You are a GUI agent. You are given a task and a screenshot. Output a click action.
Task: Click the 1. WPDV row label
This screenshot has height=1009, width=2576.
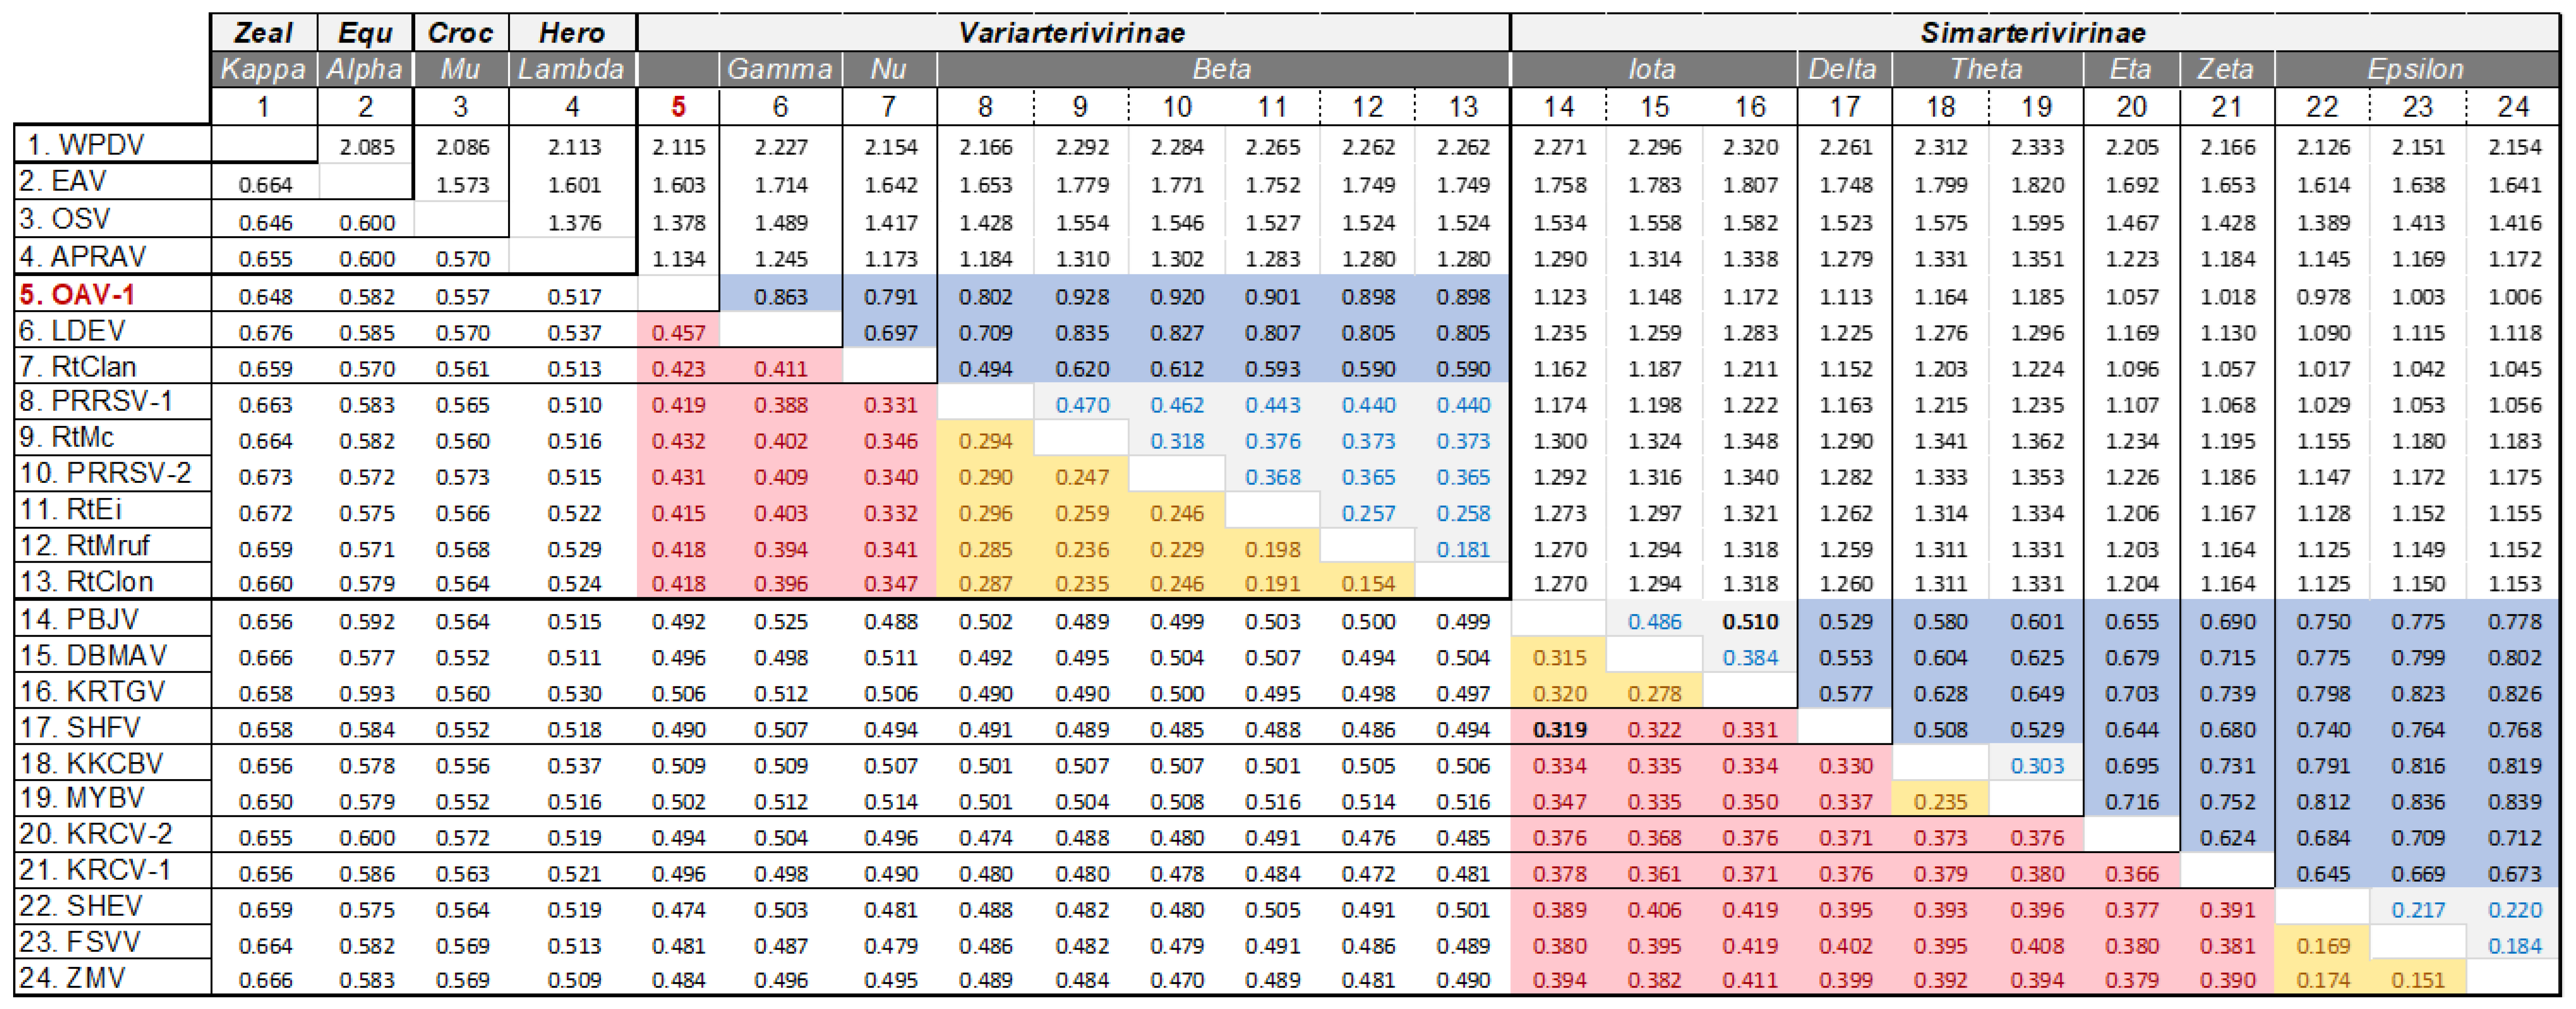[x=86, y=145]
